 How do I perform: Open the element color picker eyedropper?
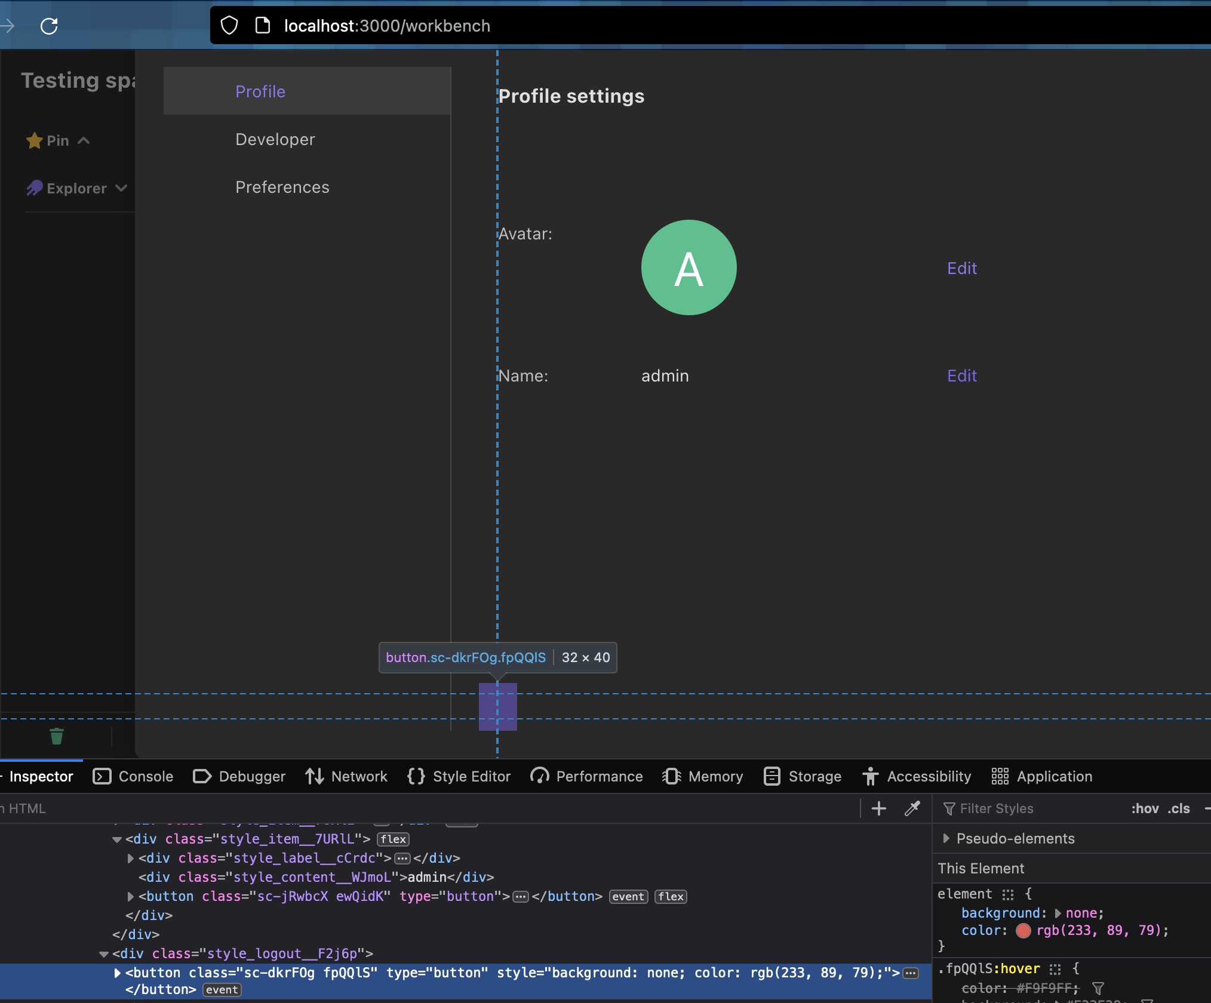[912, 808]
